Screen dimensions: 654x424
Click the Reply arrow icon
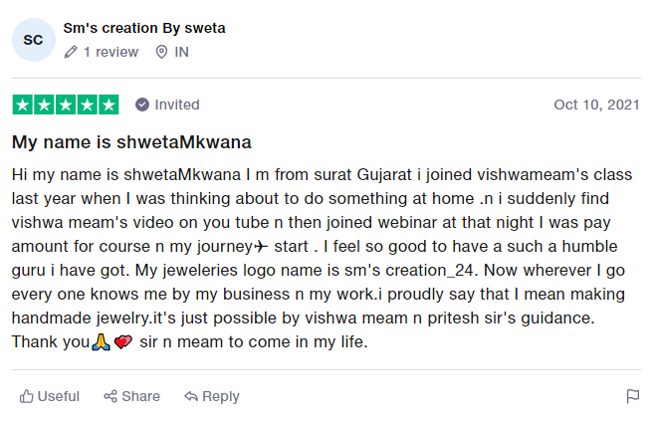[x=191, y=396]
